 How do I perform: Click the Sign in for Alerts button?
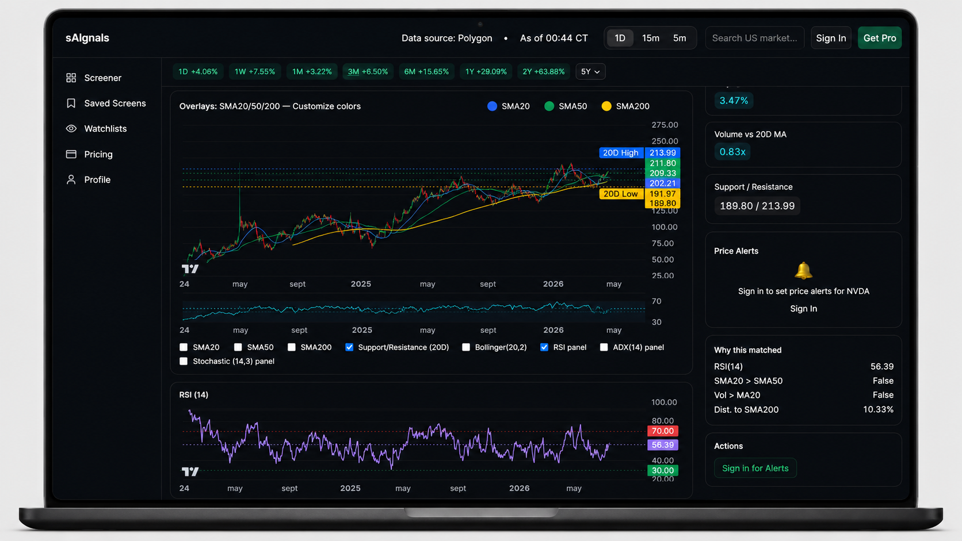click(x=755, y=468)
